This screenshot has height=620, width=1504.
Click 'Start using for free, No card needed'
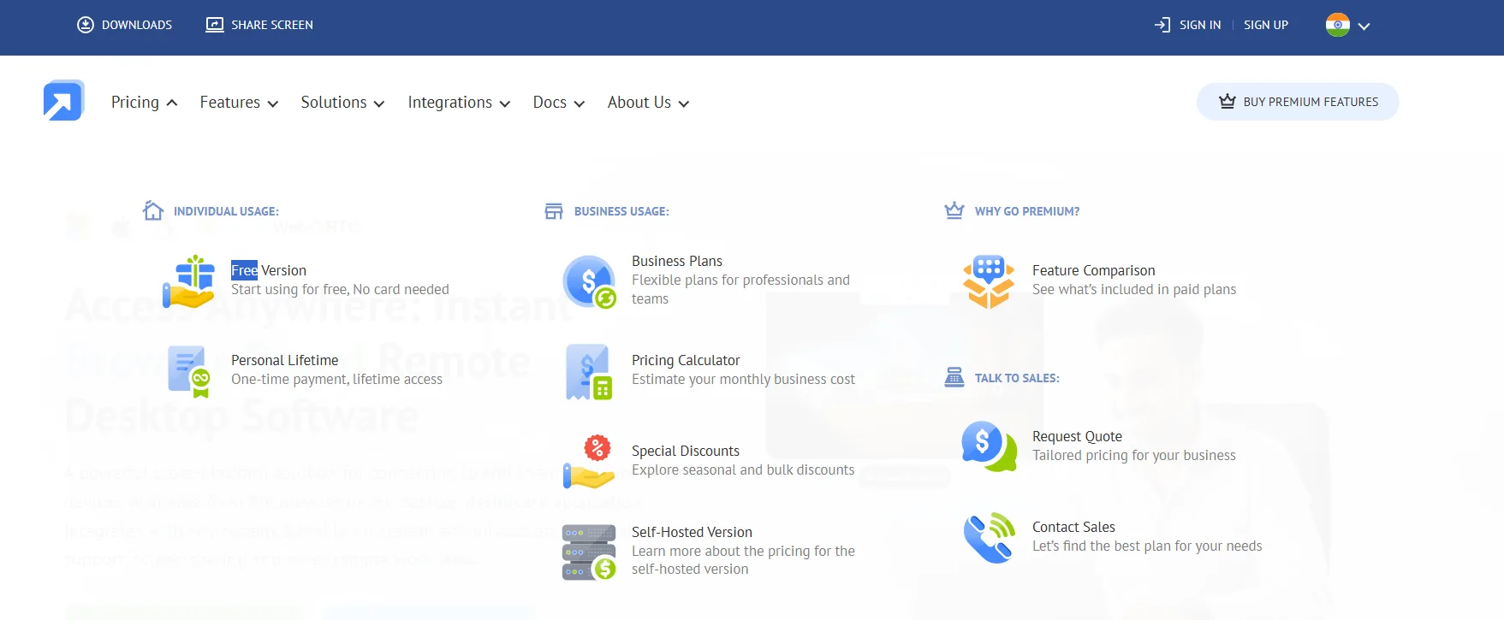click(x=340, y=289)
